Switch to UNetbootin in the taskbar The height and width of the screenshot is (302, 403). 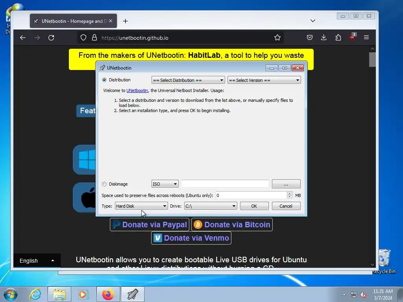coord(133,294)
